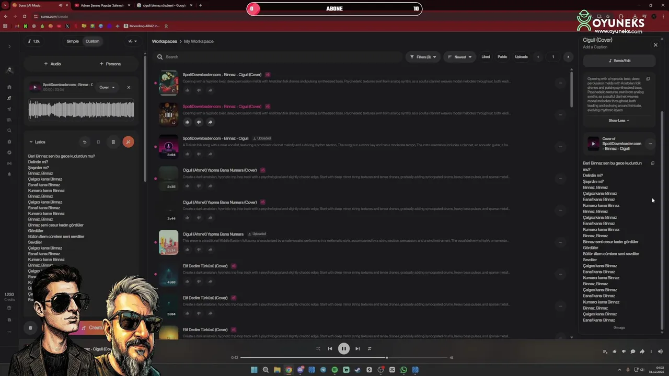Switch to Custom creation mode
Viewport: 669px width, 376px height.
[93, 41]
